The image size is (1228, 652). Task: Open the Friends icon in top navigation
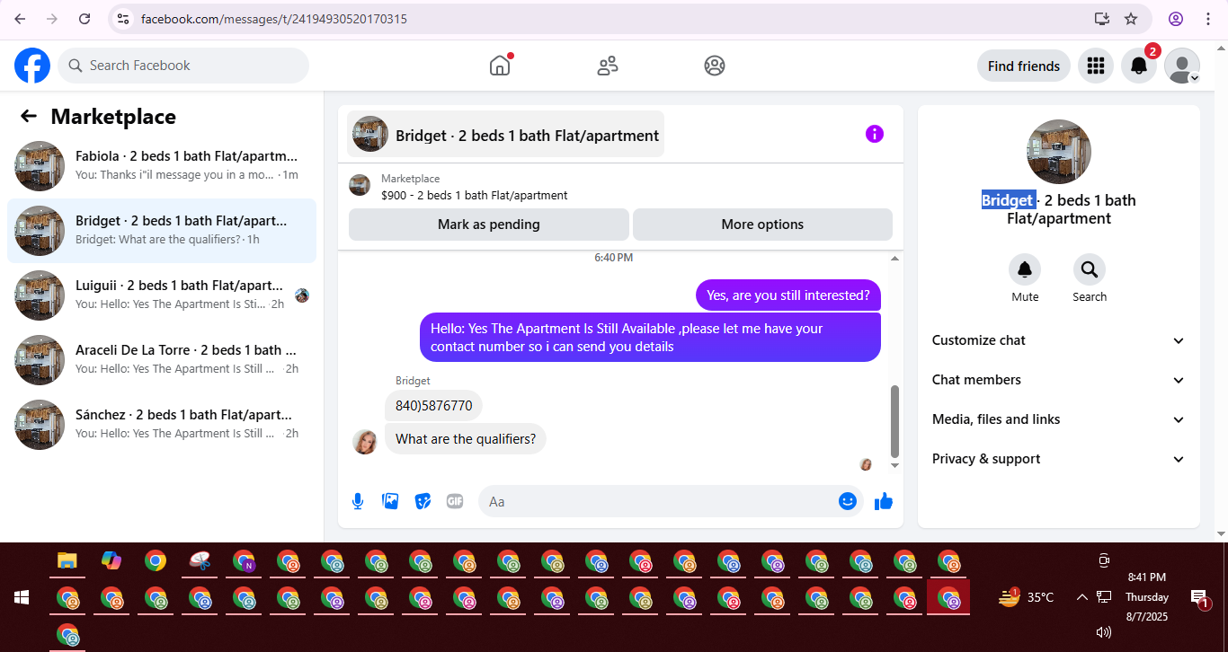click(x=608, y=66)
